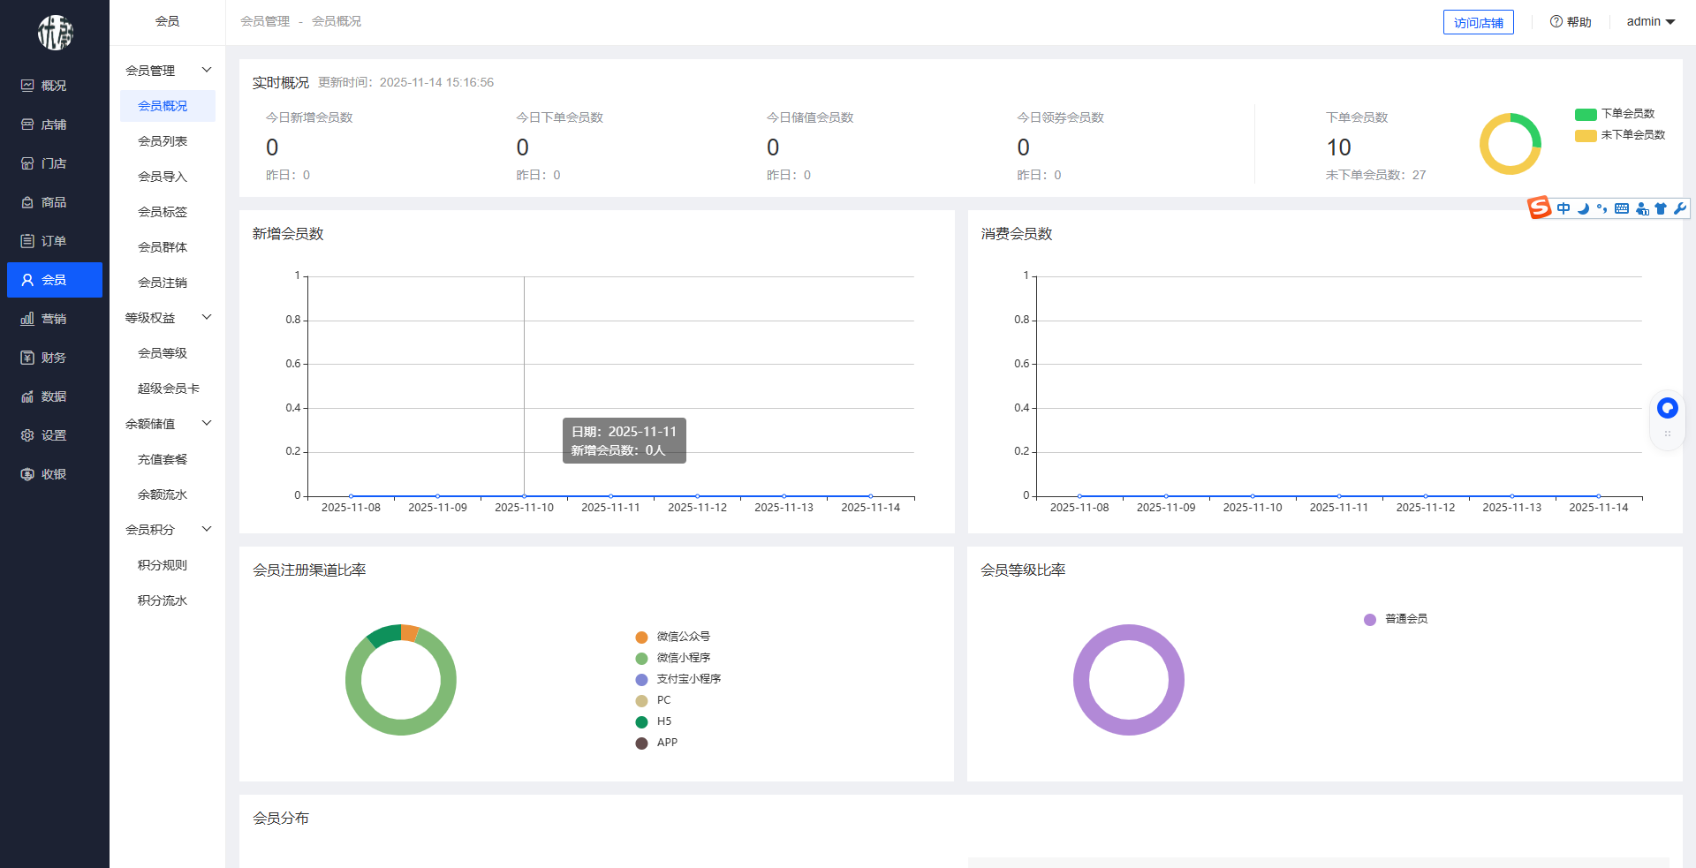Click the 访问店铺 button

1478,23
